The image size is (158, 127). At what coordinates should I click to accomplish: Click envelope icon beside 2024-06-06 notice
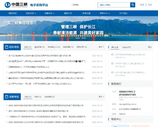[112, 63]
